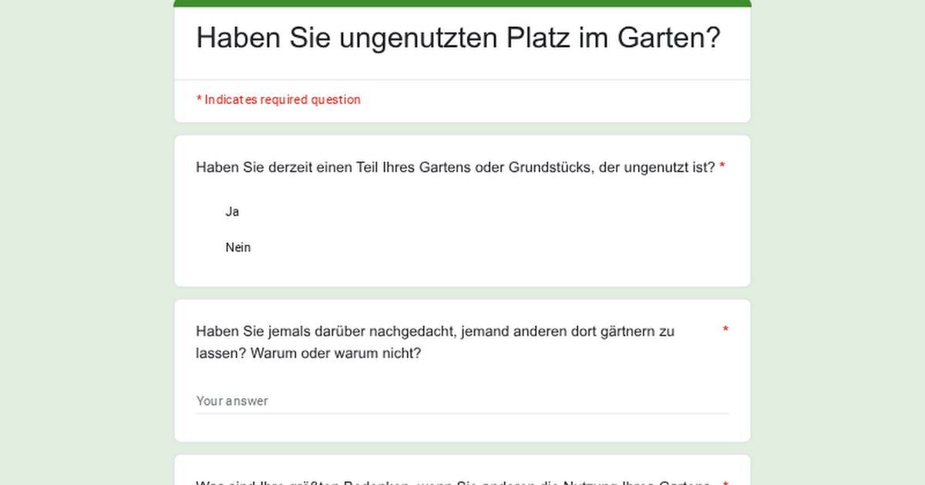
Task: Click the partially visible third question text
Action: 452,482
